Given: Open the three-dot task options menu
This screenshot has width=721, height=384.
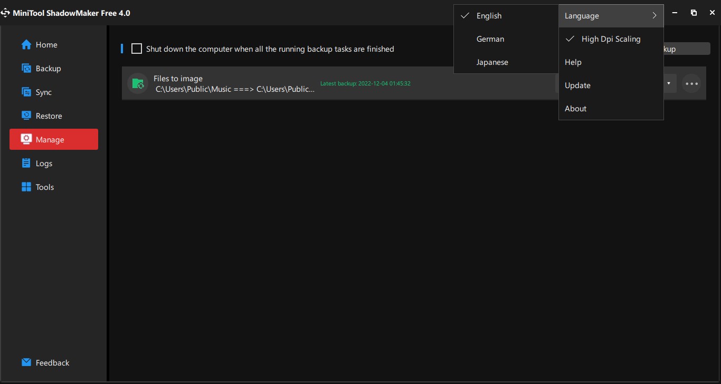Looking at the screenshot, I should pos(691,83).
